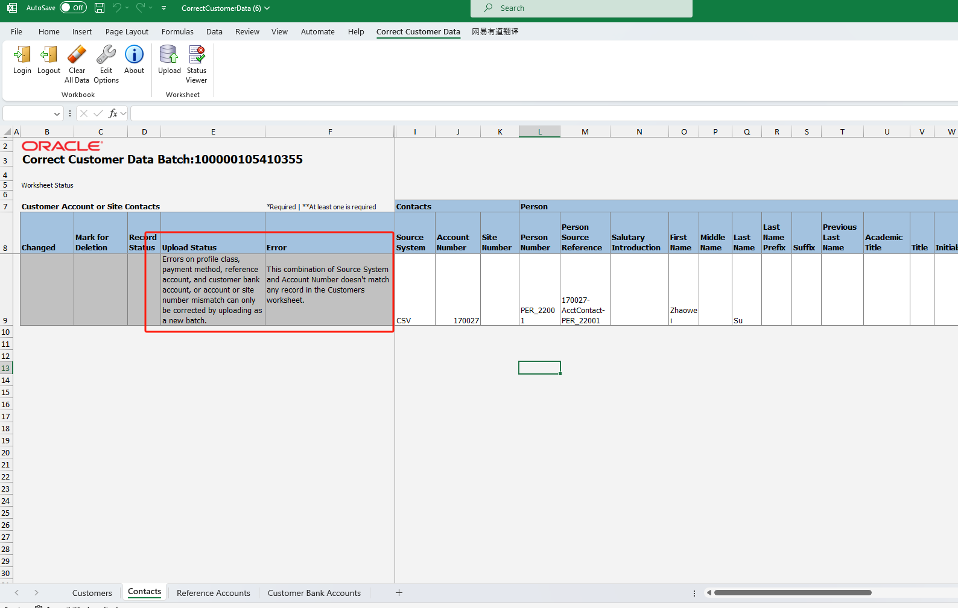The image size is (958, 608).
Task: Toggle the AutoSave switch
Action: pos(73,8)
